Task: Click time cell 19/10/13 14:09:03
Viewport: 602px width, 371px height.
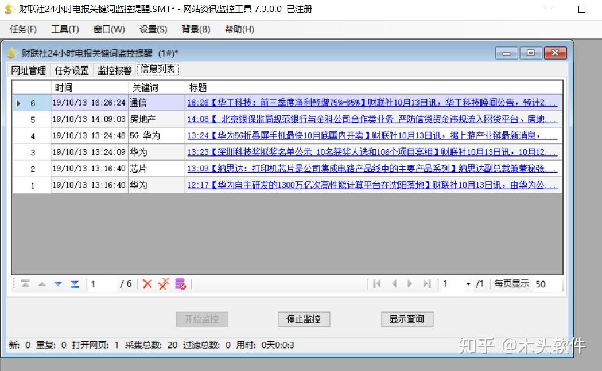Action: tap(90, 119)
